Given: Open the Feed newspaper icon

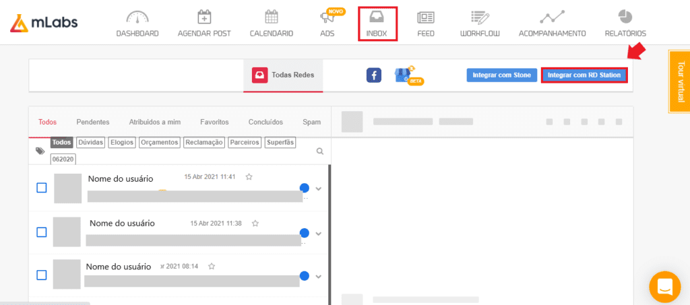Looking at the screenshot, I should [x=426, y=18].
